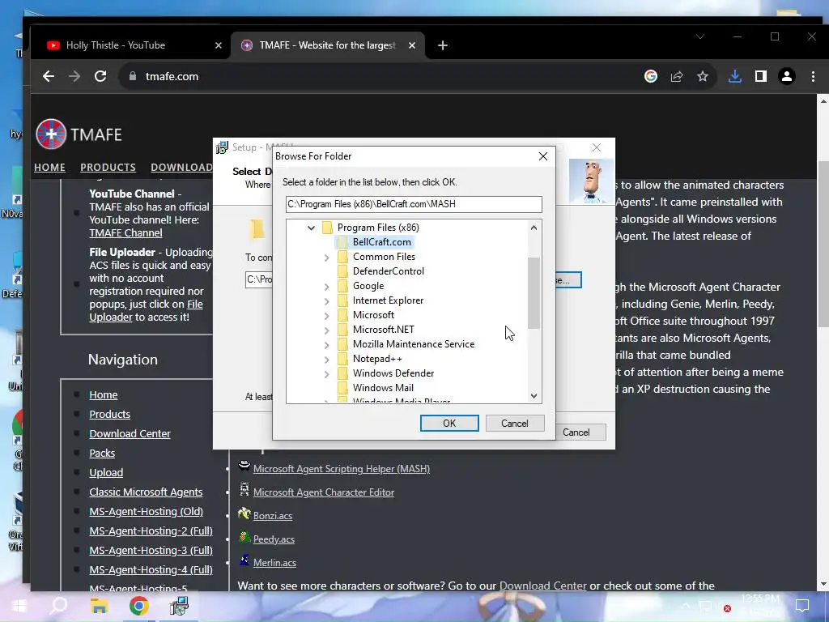
Task: Download the Merlin.acs file link
Action: coord(274,563)
